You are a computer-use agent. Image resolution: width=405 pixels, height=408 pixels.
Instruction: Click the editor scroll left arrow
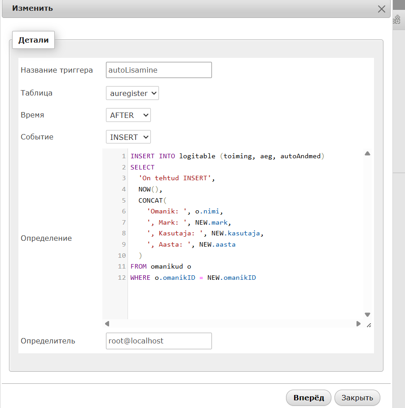107,324
